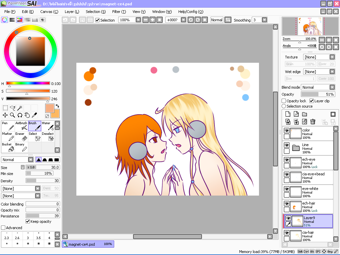This screenshot has width=340, height=255.
Task: Toggle the Selection checkbox in toolbar
Action: pos(97,20)
